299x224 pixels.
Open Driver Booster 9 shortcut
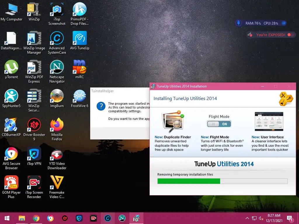tap(34, 129)
